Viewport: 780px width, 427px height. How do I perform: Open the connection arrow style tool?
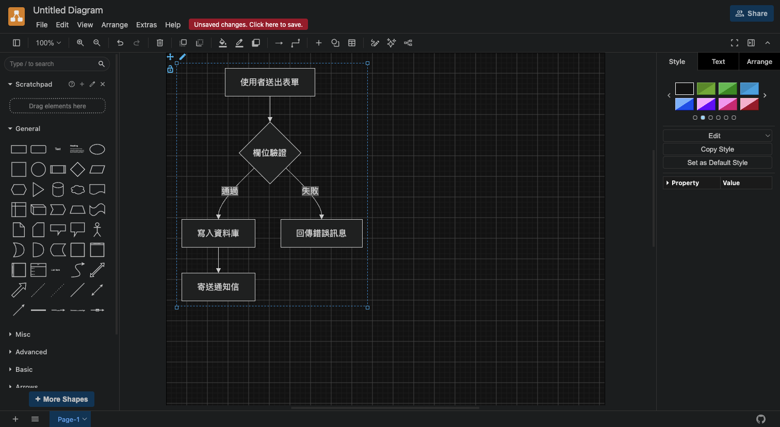click(x=279, y=43)
